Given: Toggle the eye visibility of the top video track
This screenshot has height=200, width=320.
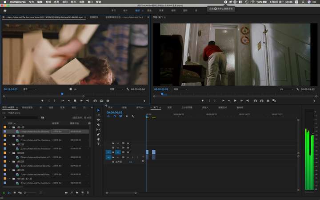Looking at the screenshot, I should click(128, 143).
